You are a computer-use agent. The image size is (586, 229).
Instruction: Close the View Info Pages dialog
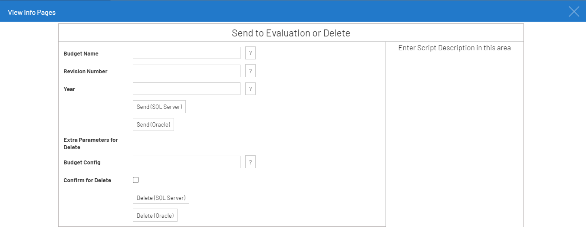(x=574, y=12)
